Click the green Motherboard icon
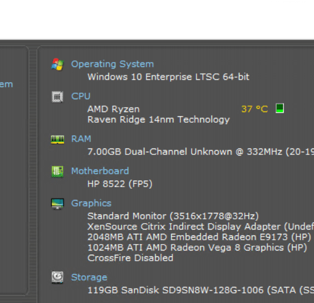314x303 pixels. pos(57,172)
